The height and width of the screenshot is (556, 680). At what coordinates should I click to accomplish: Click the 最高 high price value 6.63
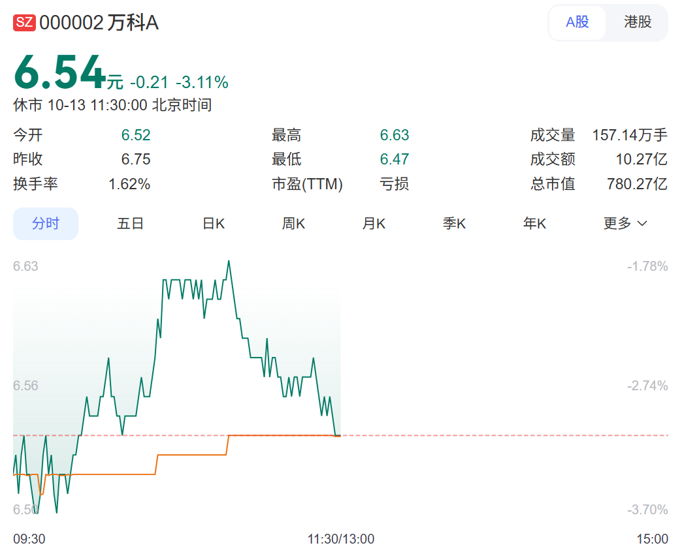pyautogui.click(x=392, y=135)
